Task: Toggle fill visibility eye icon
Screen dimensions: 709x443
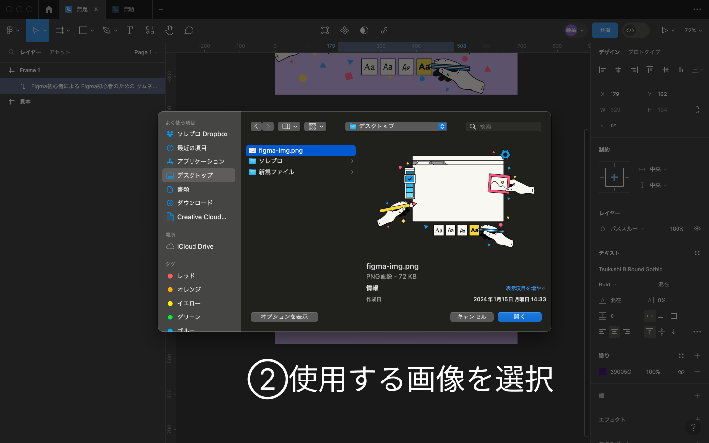Action: click(681, 372)
